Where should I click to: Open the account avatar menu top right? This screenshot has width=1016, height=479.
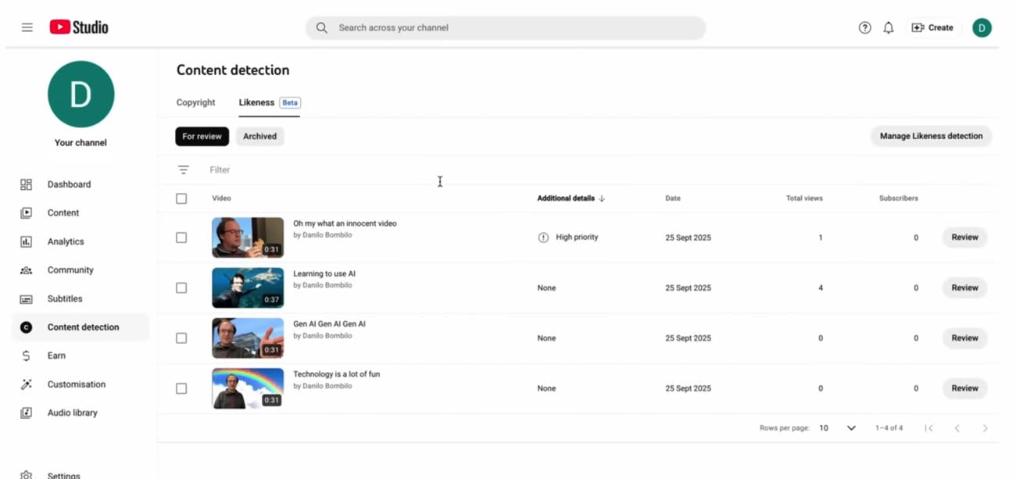coord(982,27)
